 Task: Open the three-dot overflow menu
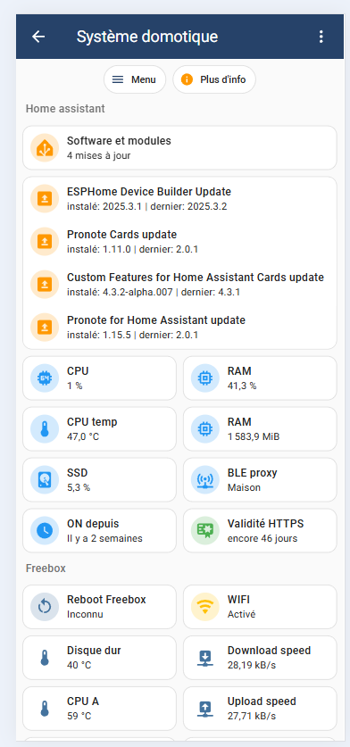(321, 37)
